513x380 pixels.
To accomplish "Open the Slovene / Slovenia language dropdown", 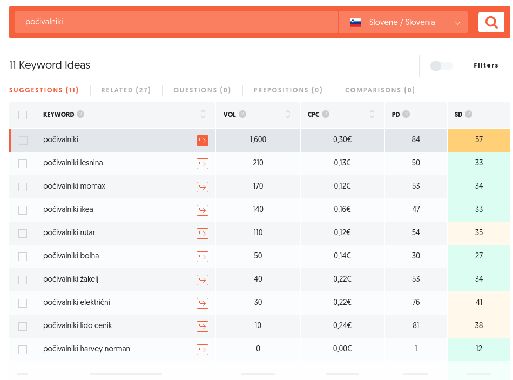I will click(x=403, y=22).
